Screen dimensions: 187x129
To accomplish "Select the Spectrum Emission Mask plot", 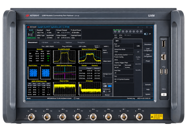I will 90,57.
